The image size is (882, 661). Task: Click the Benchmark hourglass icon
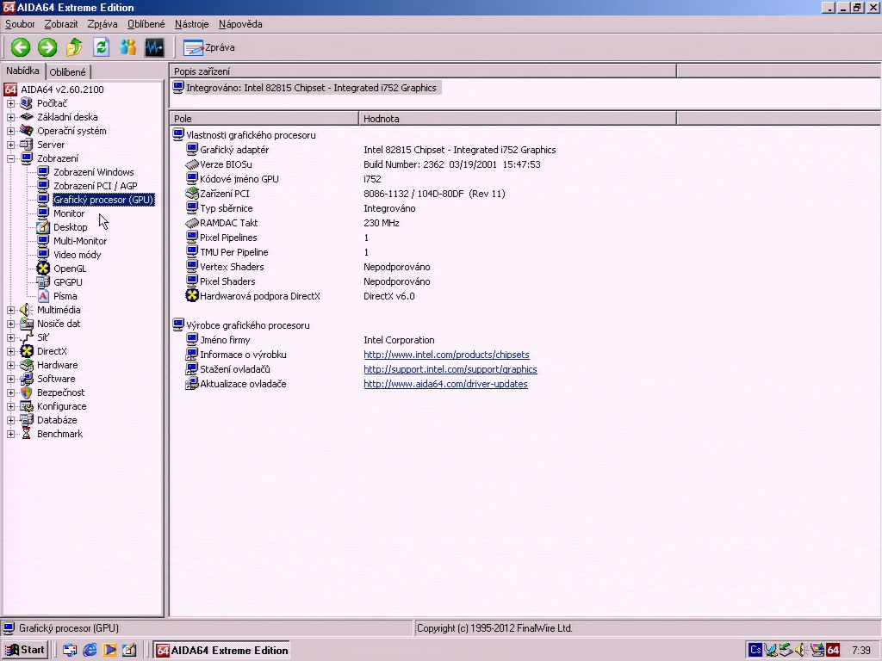(27, 434)
